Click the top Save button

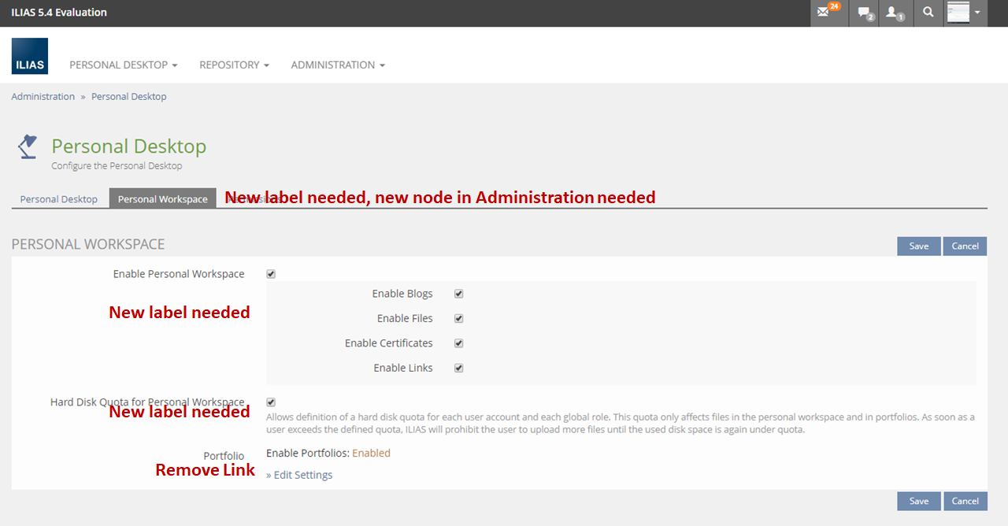918,246
